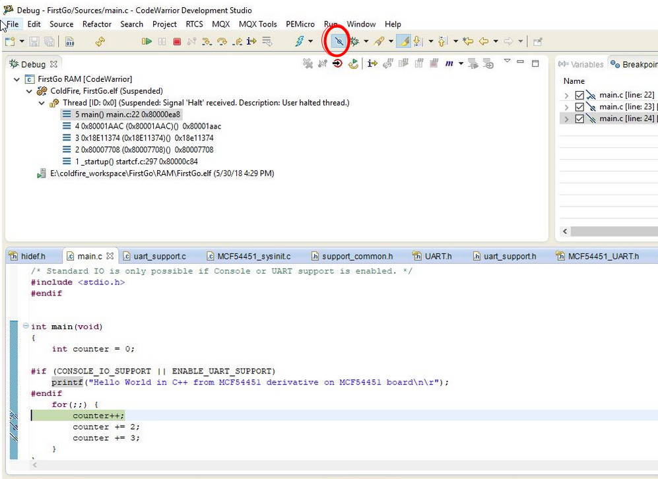Open uart_support.c editor tab
The height and width of the screenshot is (479, 658).
click(154, 256)
